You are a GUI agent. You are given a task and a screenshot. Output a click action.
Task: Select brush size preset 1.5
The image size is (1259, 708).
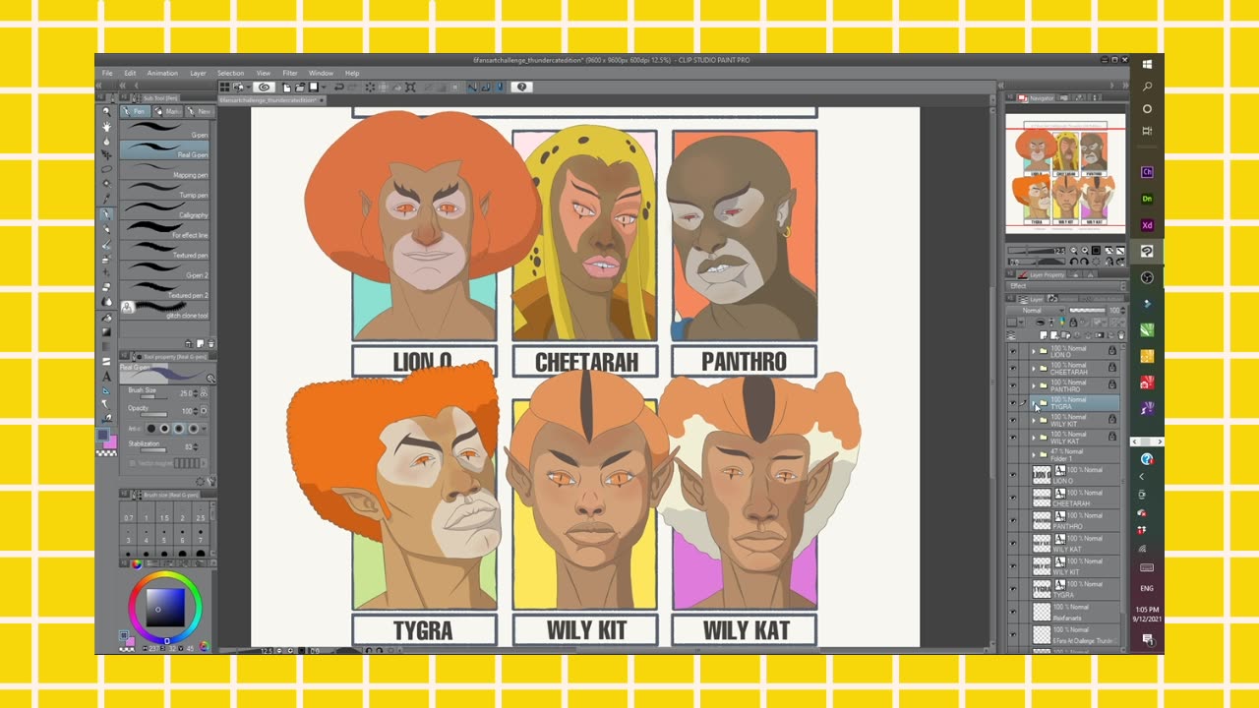(x=164, y=514)
